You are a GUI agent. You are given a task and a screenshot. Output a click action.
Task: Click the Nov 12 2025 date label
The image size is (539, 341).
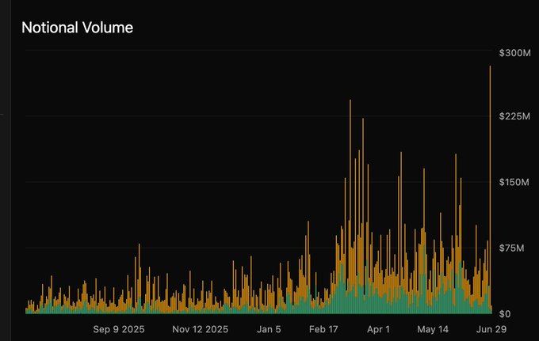[200, 329]
